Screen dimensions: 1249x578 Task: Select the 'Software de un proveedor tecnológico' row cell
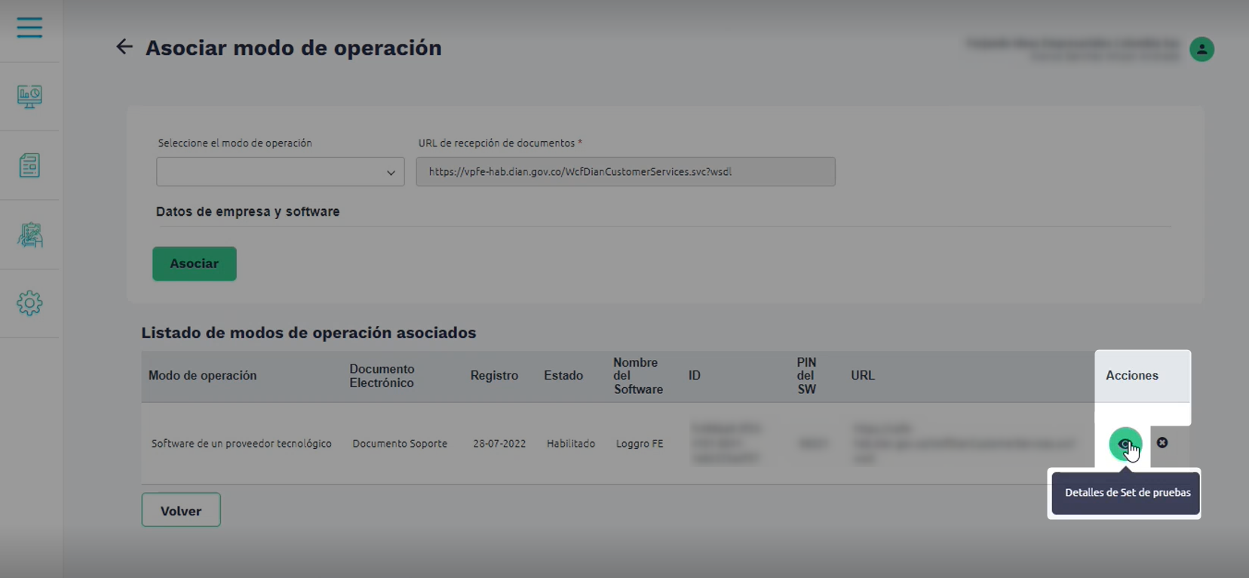241,444
